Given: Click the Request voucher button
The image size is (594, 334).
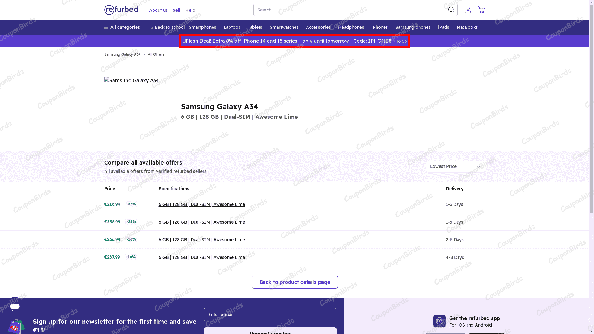Looking at the screenshot, I should (x=270, y=331).
